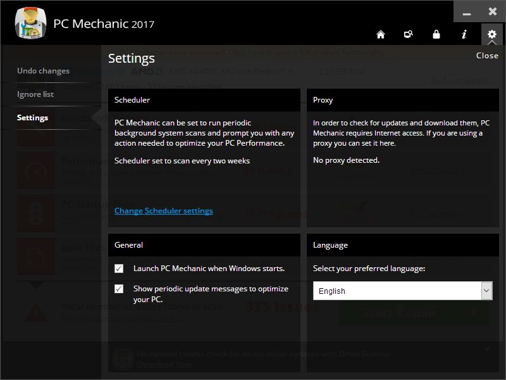Open Change Scheduler settings link
This screenshot has width=506, height=380.
pos(164,211)
